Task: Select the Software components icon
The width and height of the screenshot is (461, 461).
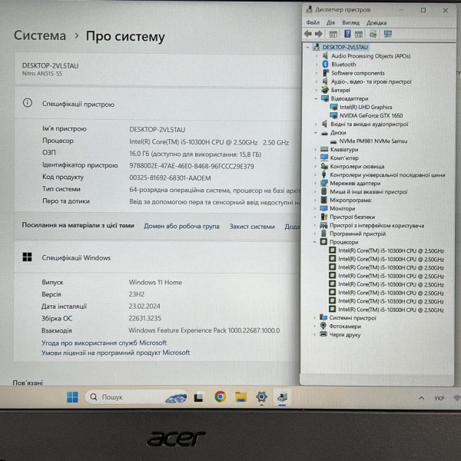Action: click(x=326, y=73)
